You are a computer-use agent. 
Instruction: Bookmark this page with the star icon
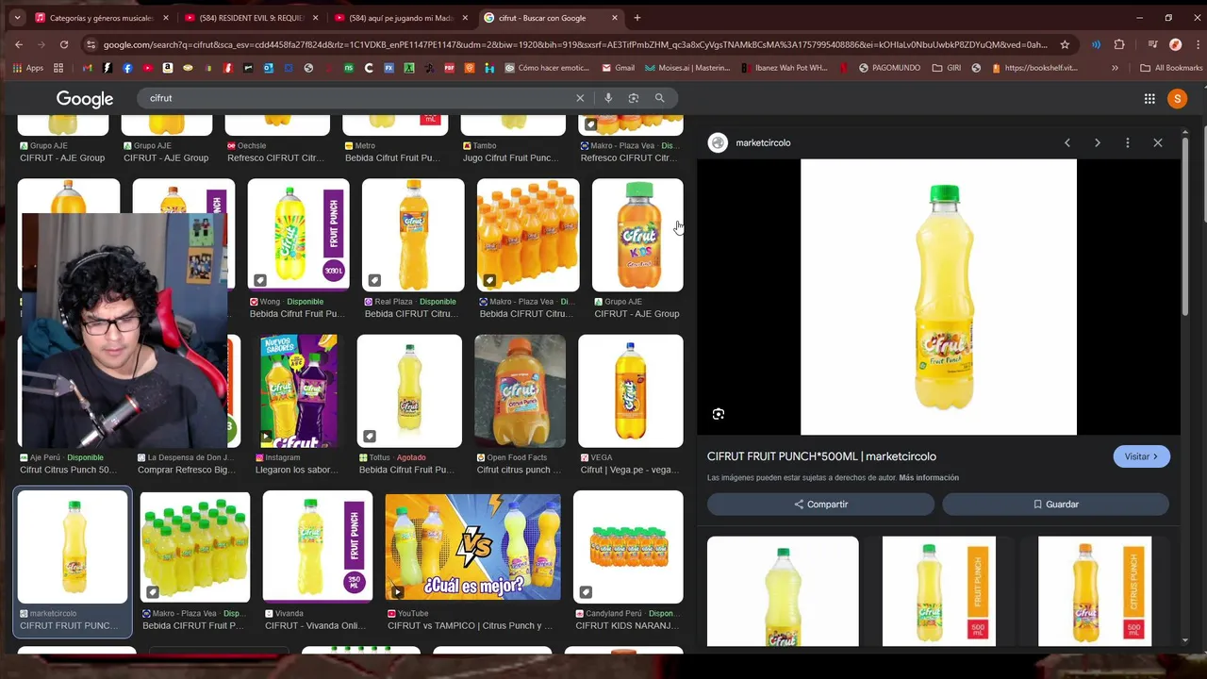click(1065, 44)
